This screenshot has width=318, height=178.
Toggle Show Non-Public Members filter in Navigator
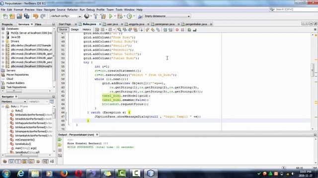coord(24,161)
